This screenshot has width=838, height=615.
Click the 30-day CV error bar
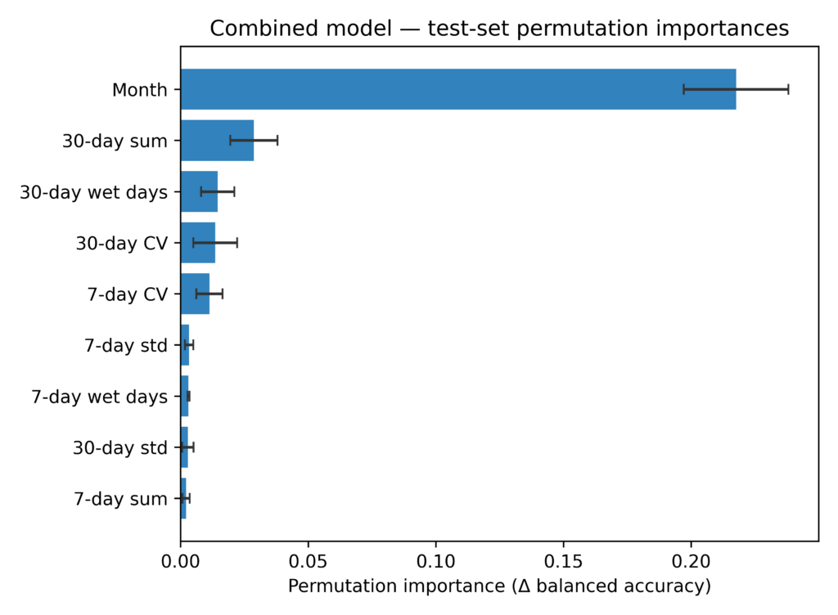tap(215, 243)
